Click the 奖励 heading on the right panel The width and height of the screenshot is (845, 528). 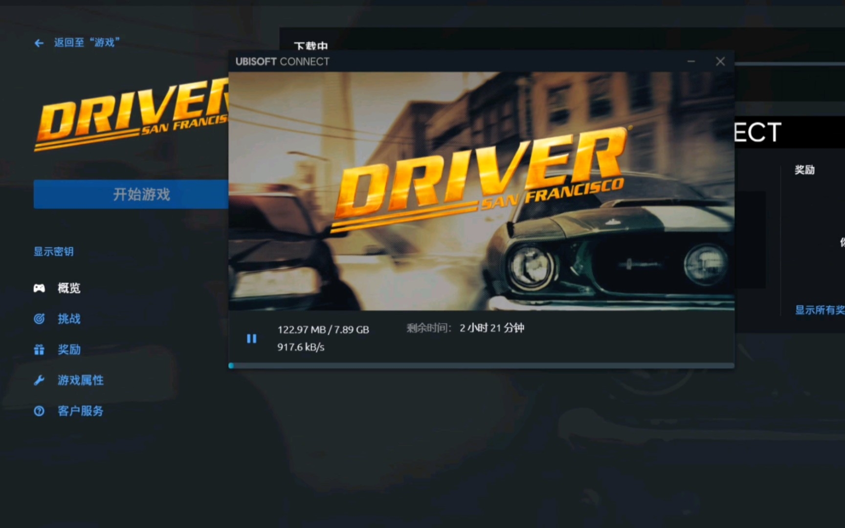[x=804, y=170]
